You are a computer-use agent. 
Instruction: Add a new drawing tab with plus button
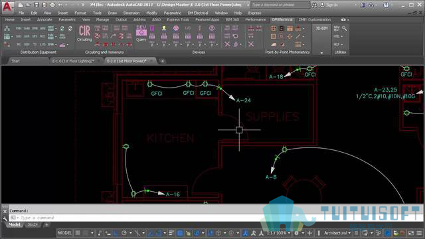click(x=162, y=61)
